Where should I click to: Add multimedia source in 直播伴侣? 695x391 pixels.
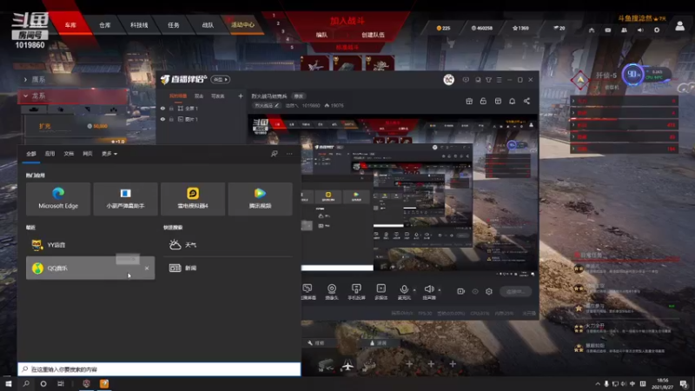pos(381,292)
